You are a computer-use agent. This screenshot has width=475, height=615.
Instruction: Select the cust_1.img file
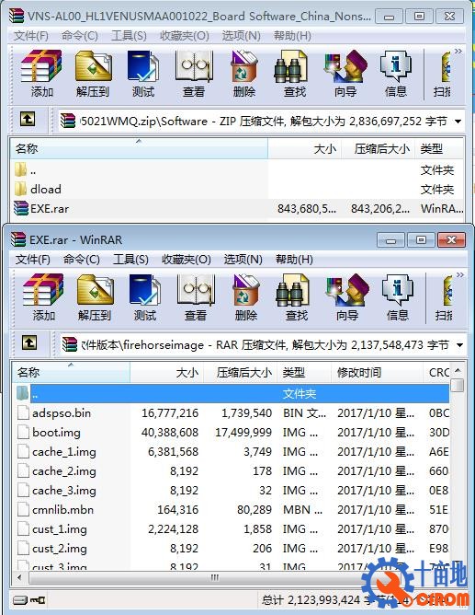pyautogui.click(x=232, y=528)
